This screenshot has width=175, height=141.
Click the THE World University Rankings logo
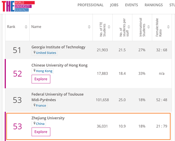pyautogui.click(x=18, y=6)
